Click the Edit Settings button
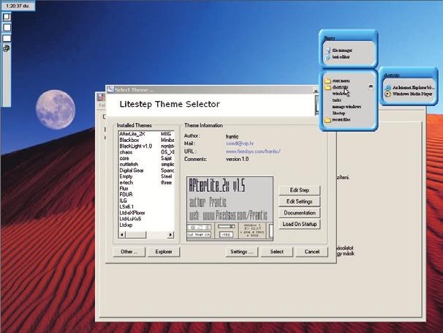 click(300, 202)
